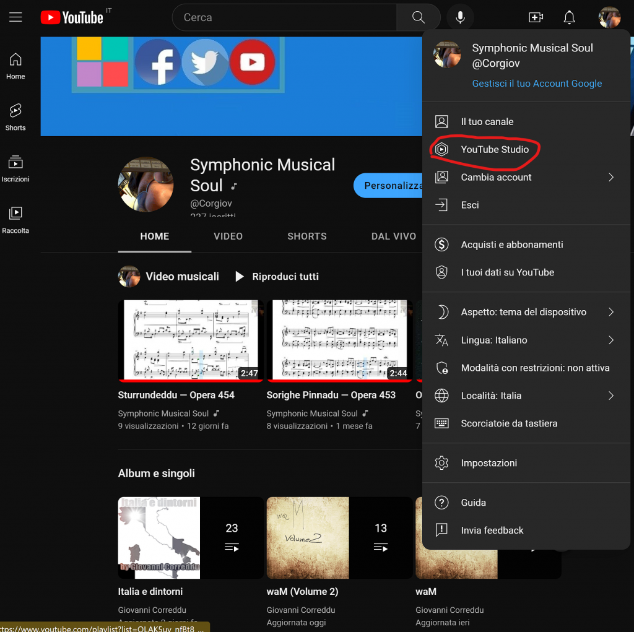Click Gestisci il tuo Account Google link
This screenshot has width=634, height=632.
pos(537,84)
